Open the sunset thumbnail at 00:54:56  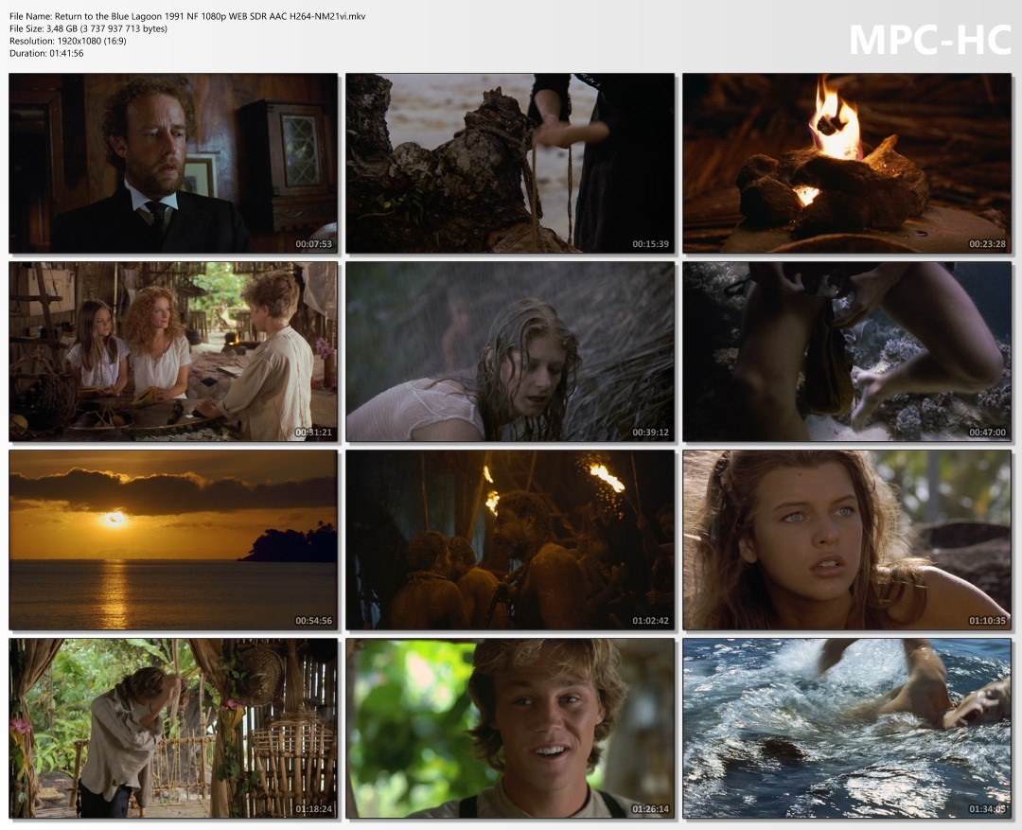coord(173,539)
